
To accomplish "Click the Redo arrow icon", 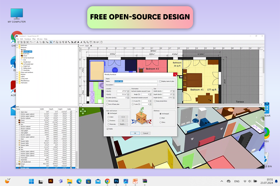I will pyautogui.click(x=34, y=42).
